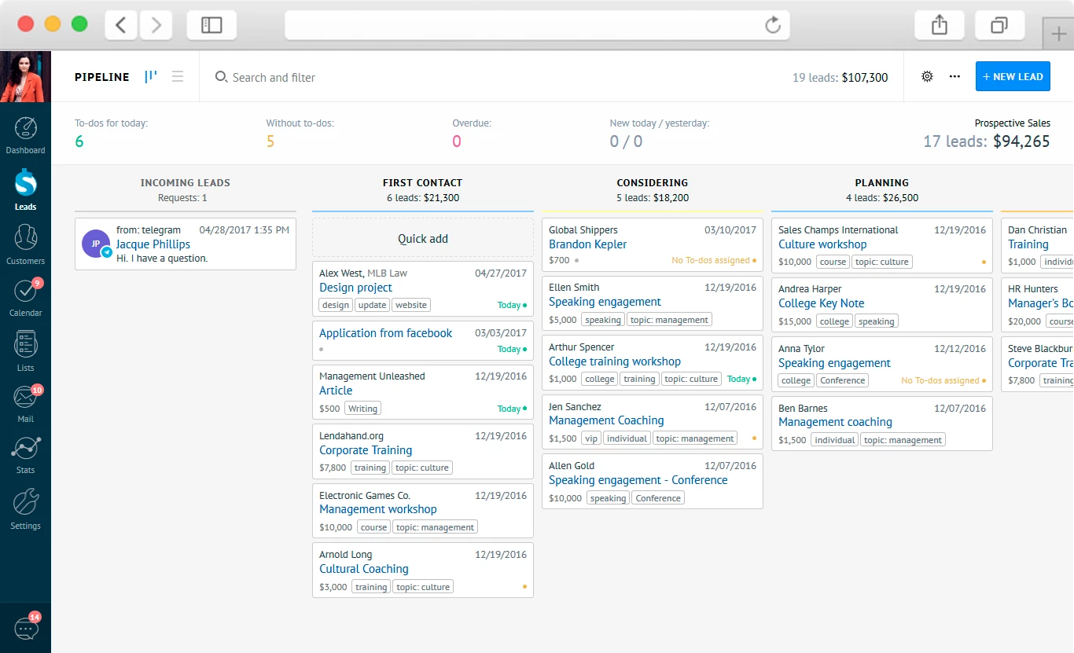Filter leads Without to-dos
This screenshot has width=1074, height=653.
click(x=270, y=141)
